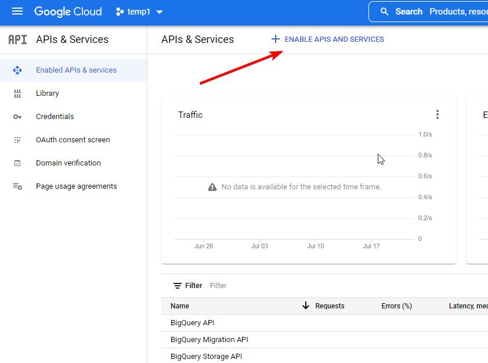Screen dimensions: 488x363
Task: Click the APIs & Services sidebar title
Action: (x=72, y=39)
